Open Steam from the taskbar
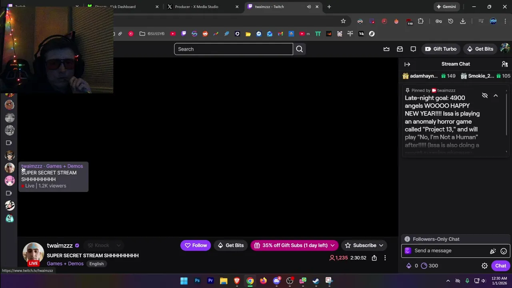Screen dimensions: 512x288 [x=316, y=281]
